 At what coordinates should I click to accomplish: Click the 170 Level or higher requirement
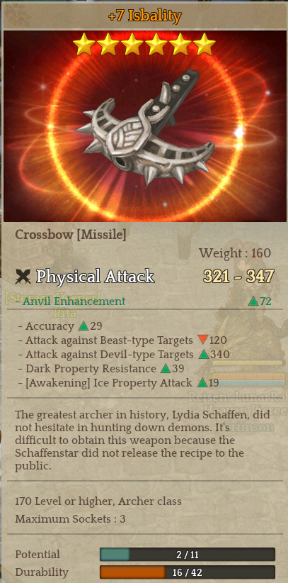click(98, 501)
